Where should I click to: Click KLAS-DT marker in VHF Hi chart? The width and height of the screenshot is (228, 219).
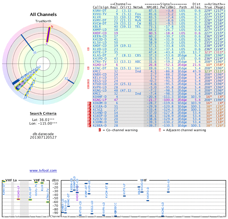30,200
